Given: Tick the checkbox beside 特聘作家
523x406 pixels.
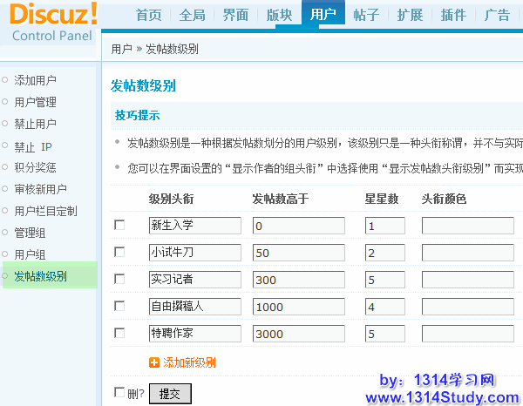Looking at the screenshot, I should 119,333.
